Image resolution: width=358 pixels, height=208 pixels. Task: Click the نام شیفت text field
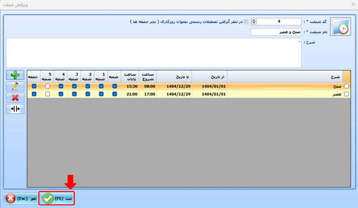tap(276, 32)
